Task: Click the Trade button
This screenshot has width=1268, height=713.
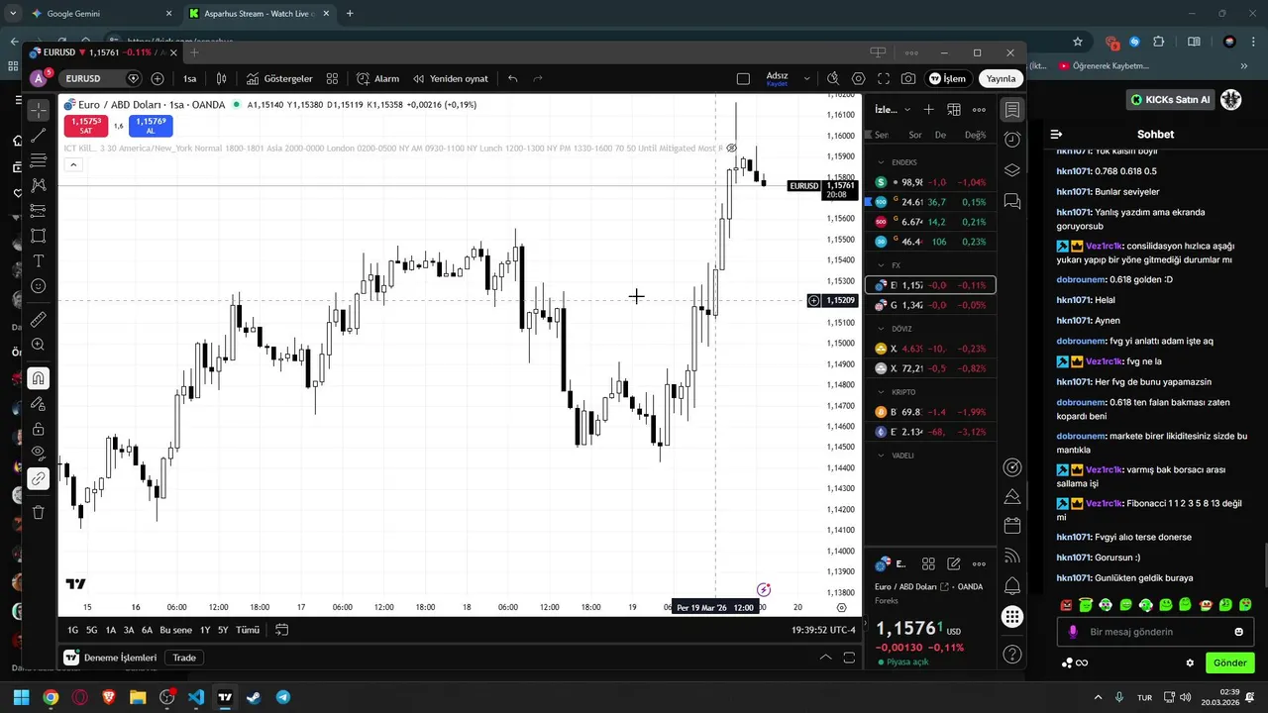Action: coord(184,658)
